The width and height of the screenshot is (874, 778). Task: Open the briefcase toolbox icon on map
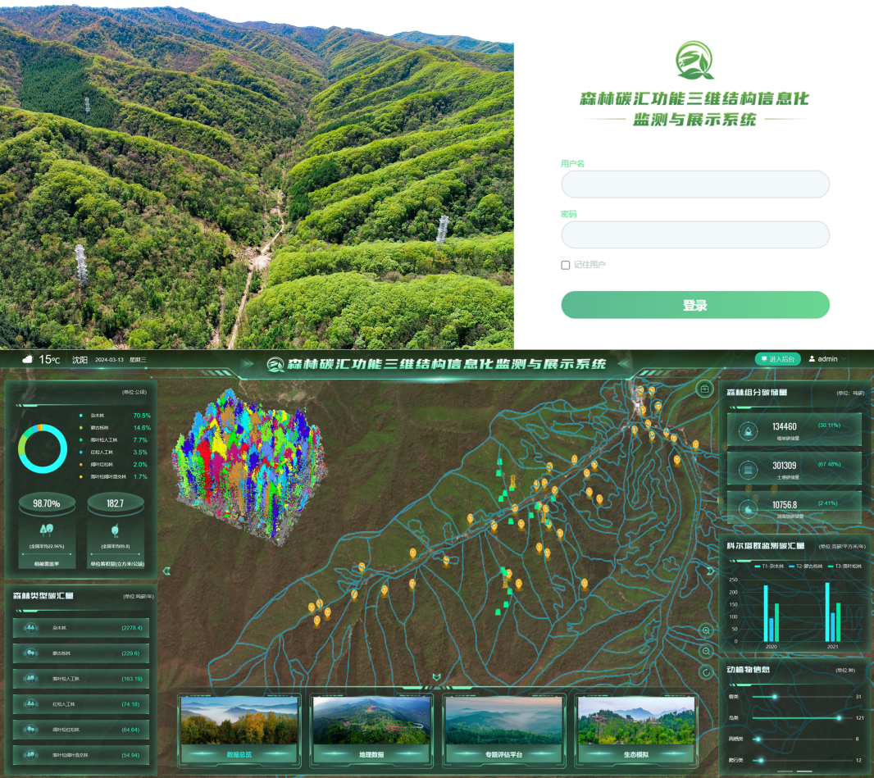coord(704,389)
